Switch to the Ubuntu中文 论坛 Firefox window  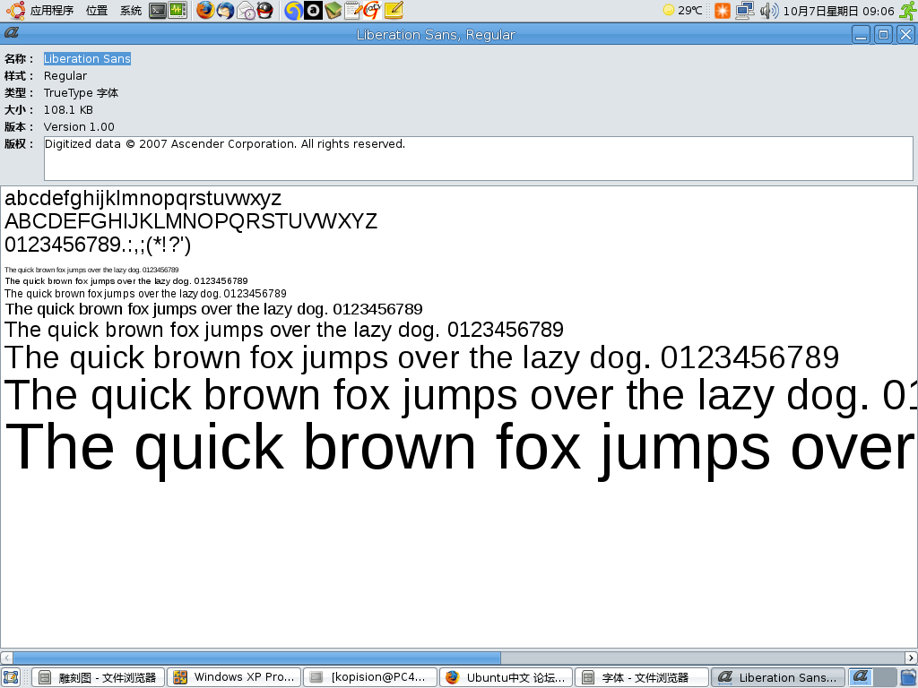point(506,677)
